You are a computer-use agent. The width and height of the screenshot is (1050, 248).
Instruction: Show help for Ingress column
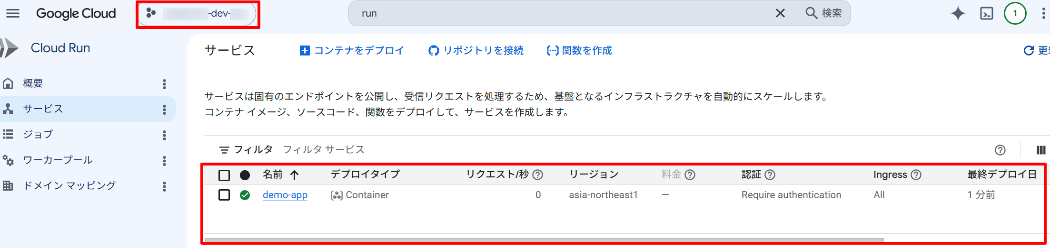(x=916, y=175)
